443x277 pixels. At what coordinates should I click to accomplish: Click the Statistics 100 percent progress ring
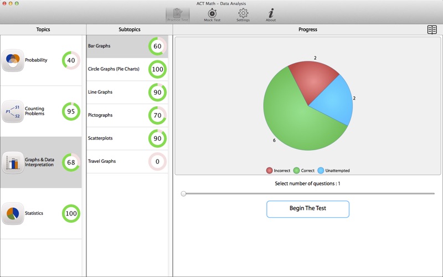coord(71,213)
